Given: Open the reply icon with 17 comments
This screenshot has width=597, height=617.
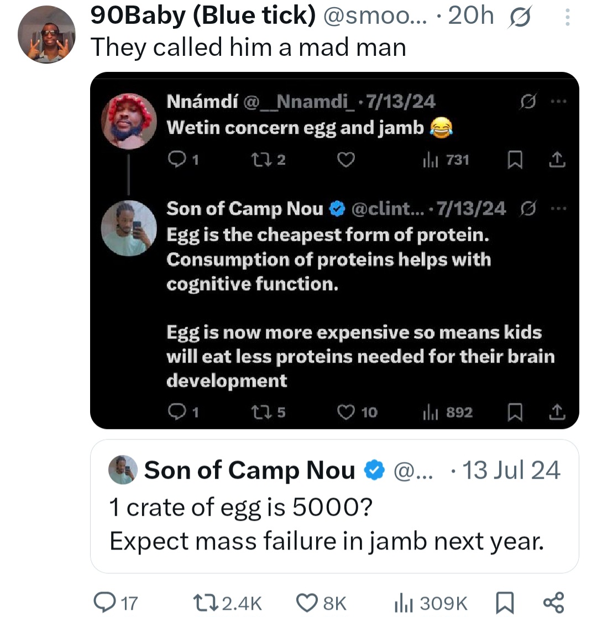Looking at the screenshot, I should point(104,603).
